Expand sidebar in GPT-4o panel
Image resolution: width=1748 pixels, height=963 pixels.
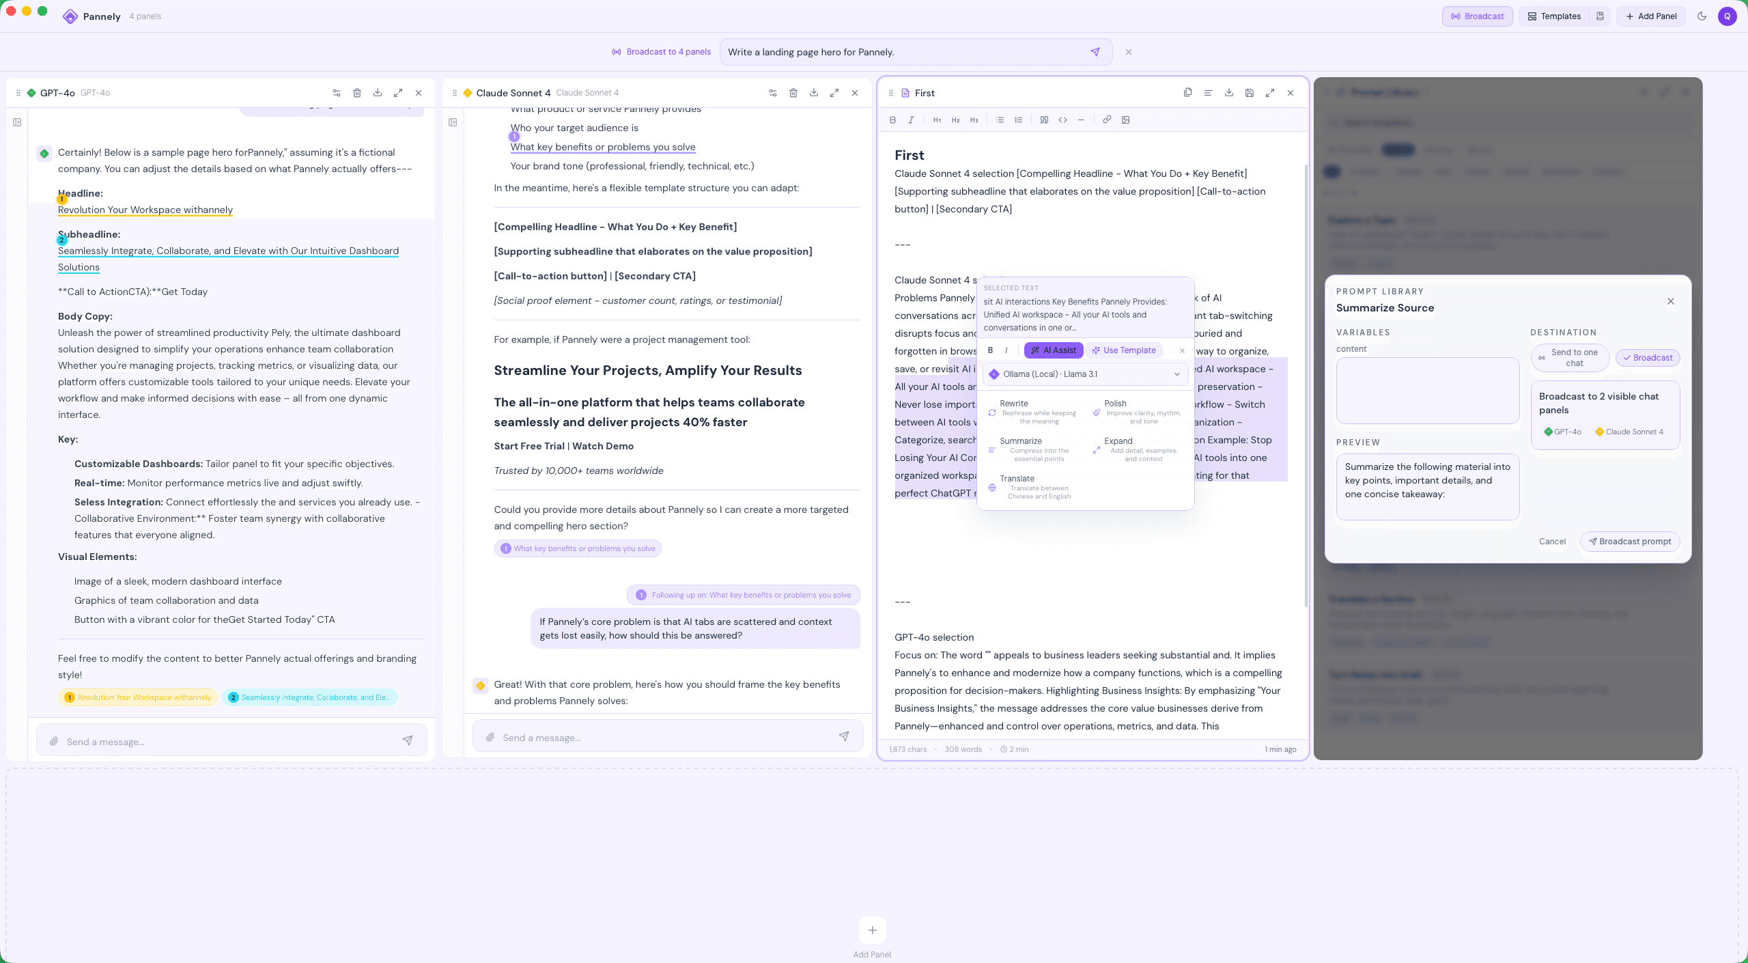coord(17,122)
